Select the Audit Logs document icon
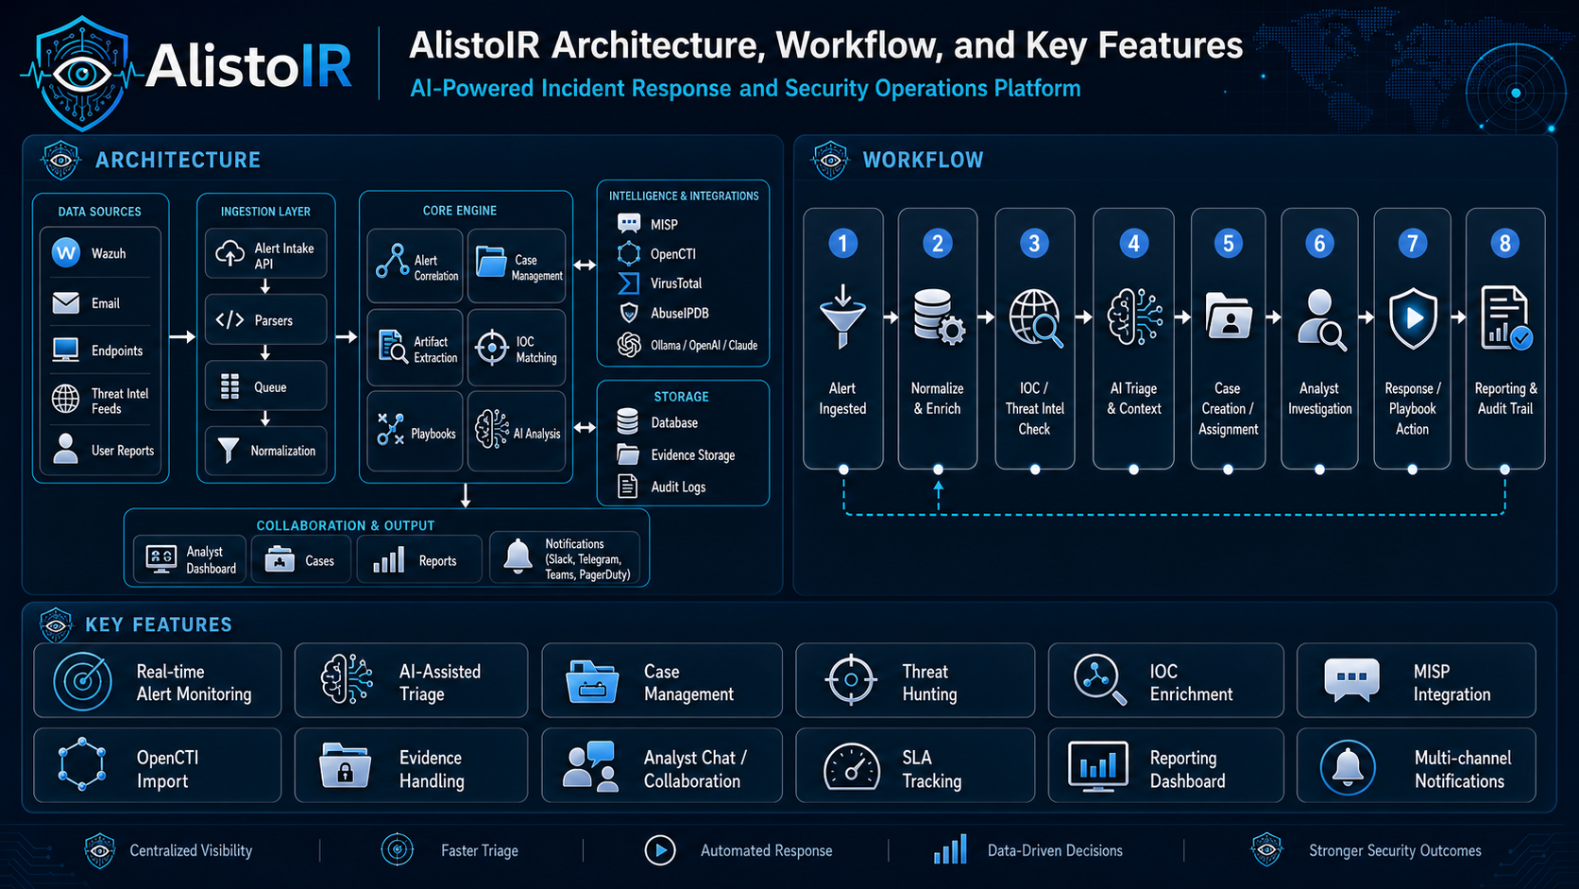The height and width of the screenshot is (889, 1579). pyautogui.click(x=627, y=486)
